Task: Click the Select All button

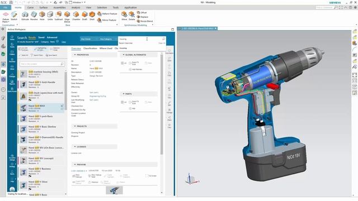Action: click(23, 55)
